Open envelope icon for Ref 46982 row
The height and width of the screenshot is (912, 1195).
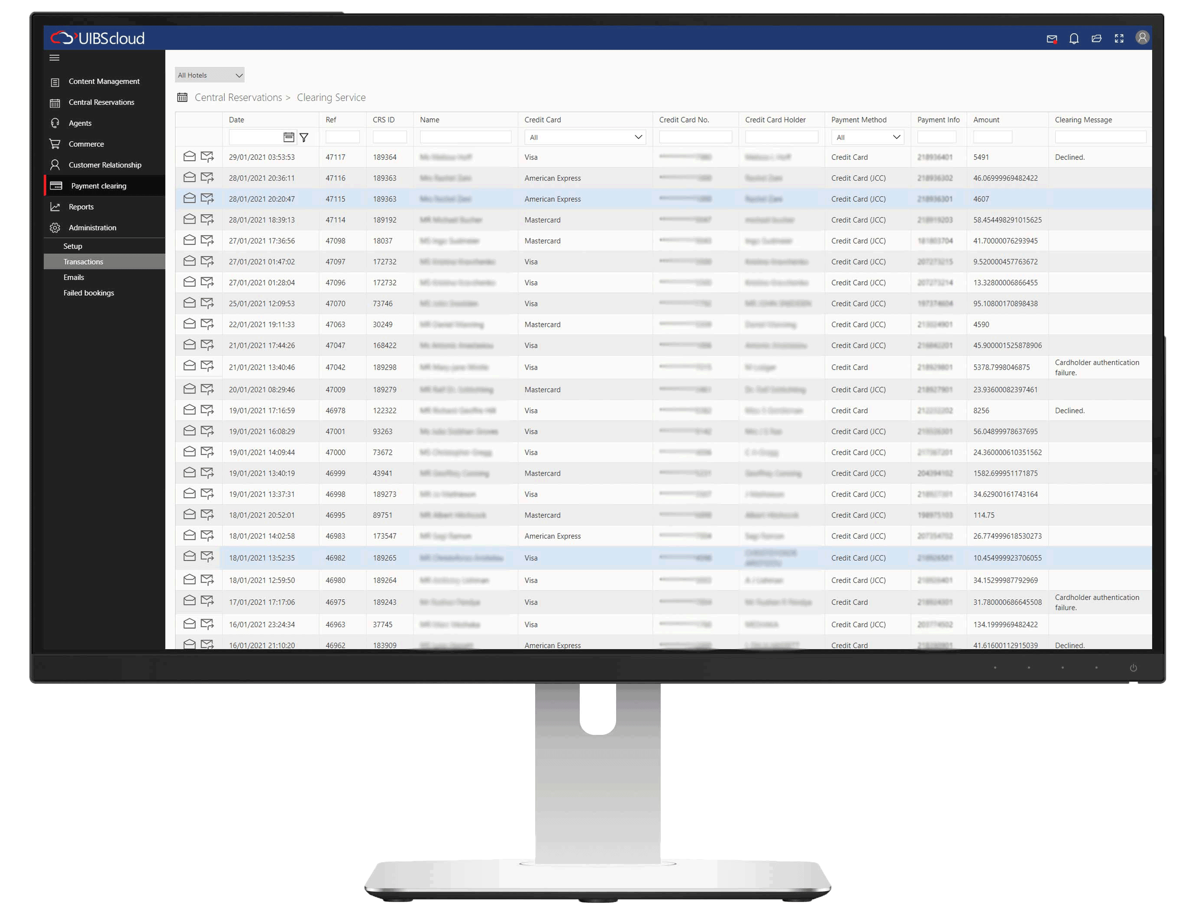[189, 556]
